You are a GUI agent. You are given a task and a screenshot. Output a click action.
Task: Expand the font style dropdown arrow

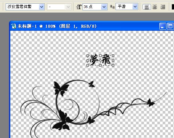[x=68, y=7]
